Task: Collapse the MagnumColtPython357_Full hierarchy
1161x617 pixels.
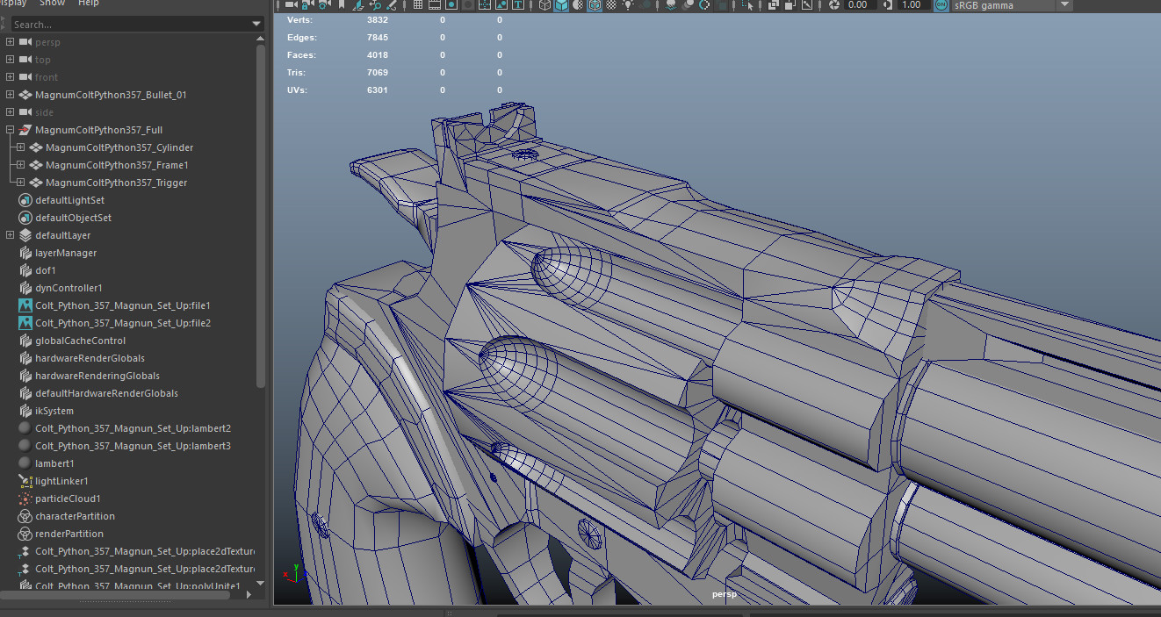Action: tap(9, 129)
